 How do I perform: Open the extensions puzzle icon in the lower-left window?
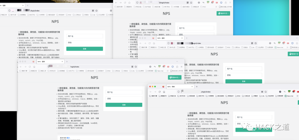177,67
